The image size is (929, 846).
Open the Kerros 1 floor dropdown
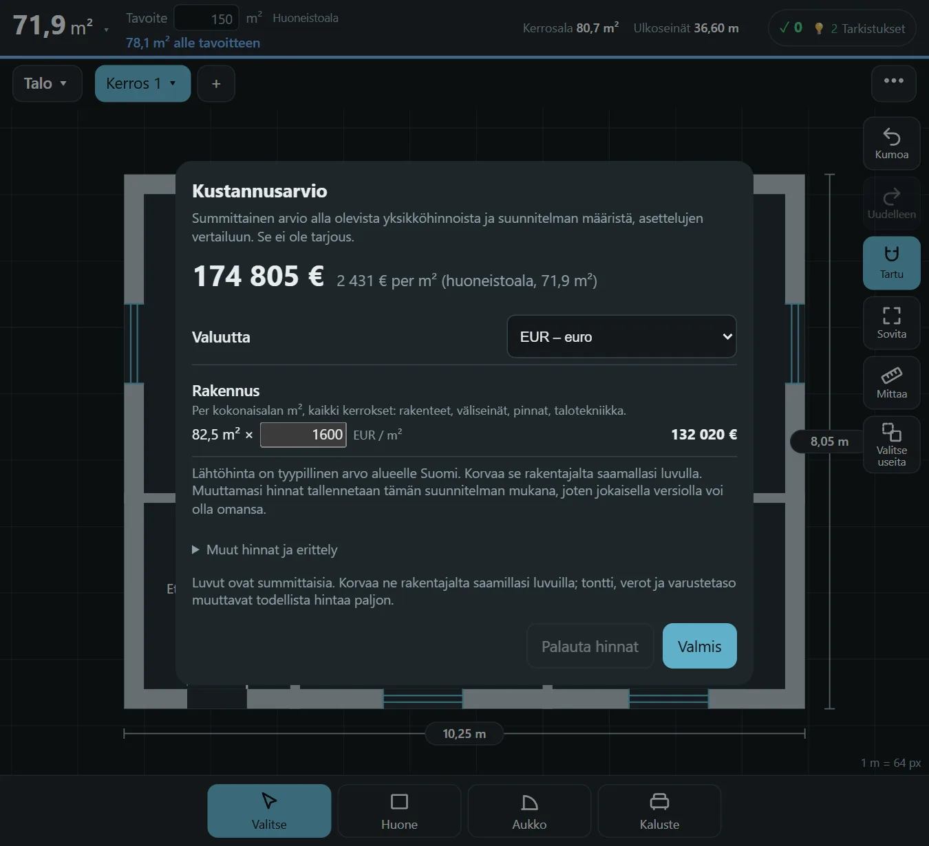click(142, 83)
